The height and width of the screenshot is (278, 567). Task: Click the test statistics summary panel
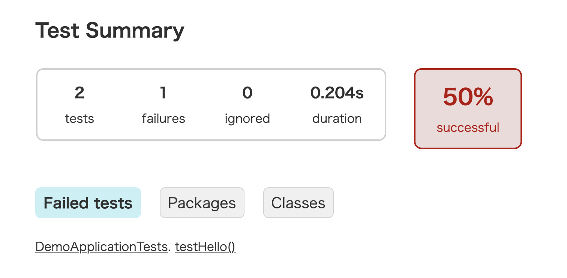click(x=211, y=104)
